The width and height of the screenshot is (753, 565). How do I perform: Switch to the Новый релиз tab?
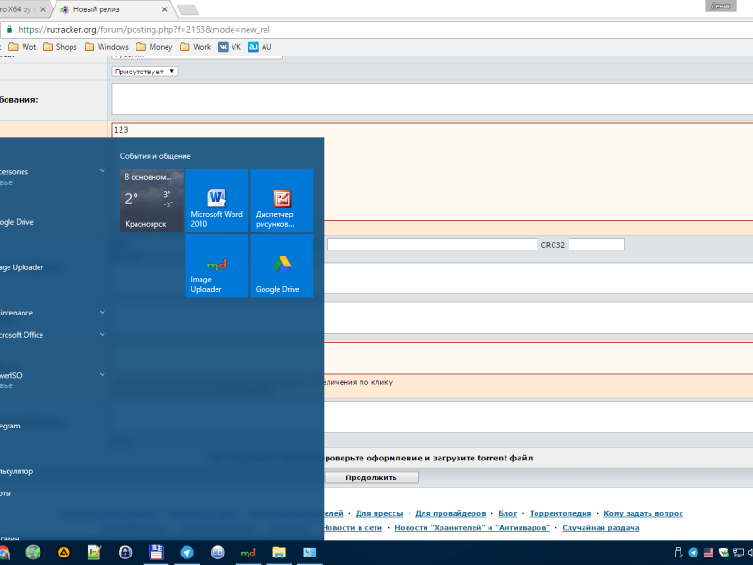click(113, 9)
